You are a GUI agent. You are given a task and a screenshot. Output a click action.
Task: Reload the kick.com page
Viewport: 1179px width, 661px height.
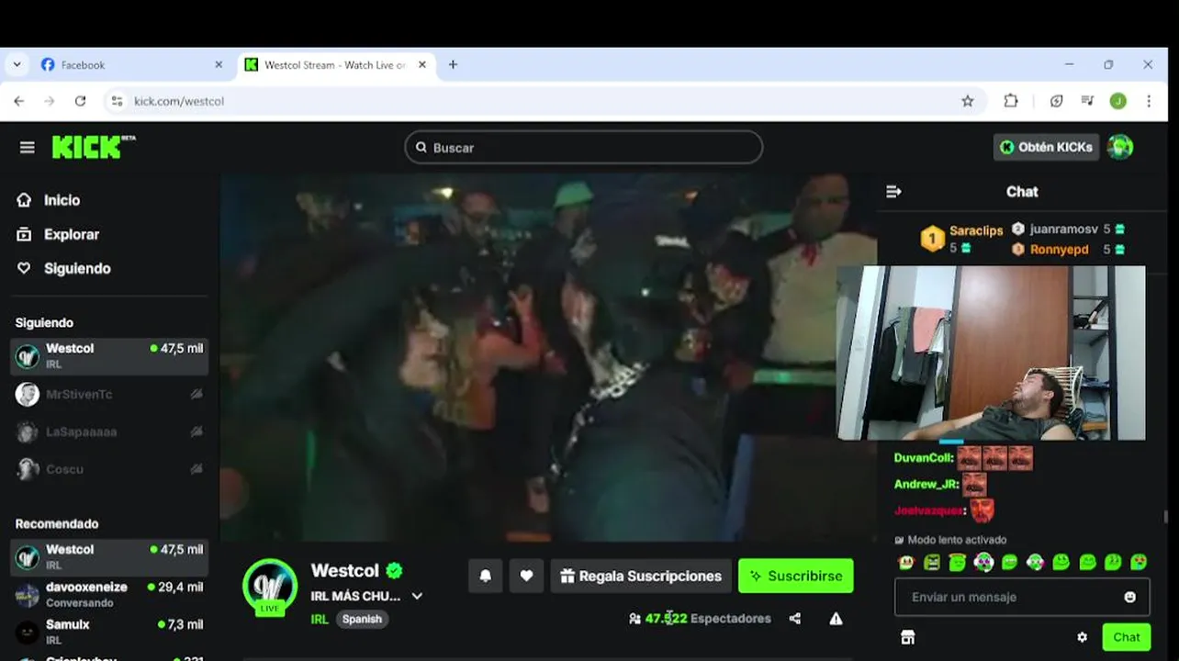(80, 101)
